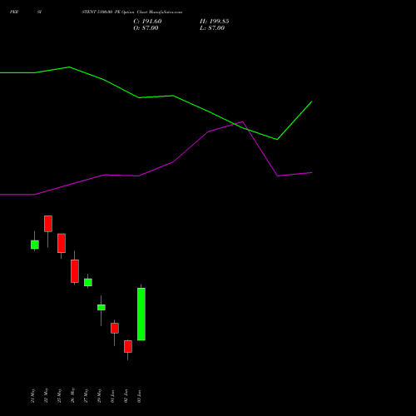416x416 pixels.
Task: Click the '21 May' date axis label
Action: 33,396
